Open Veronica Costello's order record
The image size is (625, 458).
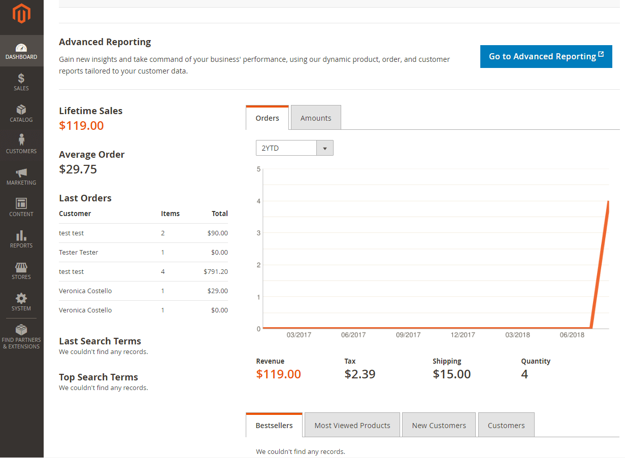coord(85,291)
